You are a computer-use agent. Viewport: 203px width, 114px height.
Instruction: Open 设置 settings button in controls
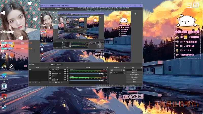point(134,80)
